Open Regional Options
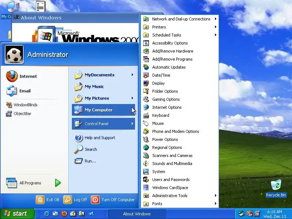The width and height of the screenshot is (292, 219). pyautogui.click(x=180, y=147)
